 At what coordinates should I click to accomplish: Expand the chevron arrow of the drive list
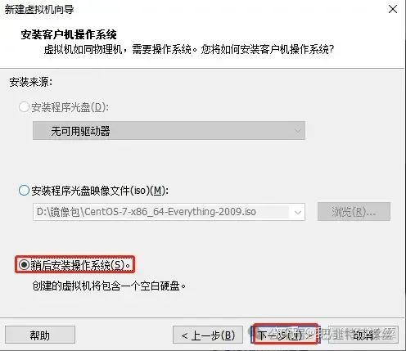click(298, 131)
